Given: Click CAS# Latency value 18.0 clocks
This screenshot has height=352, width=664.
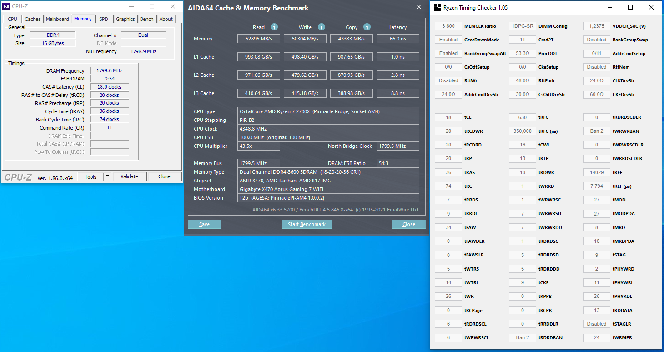Looking at the screenshot, I should (109, 87).
